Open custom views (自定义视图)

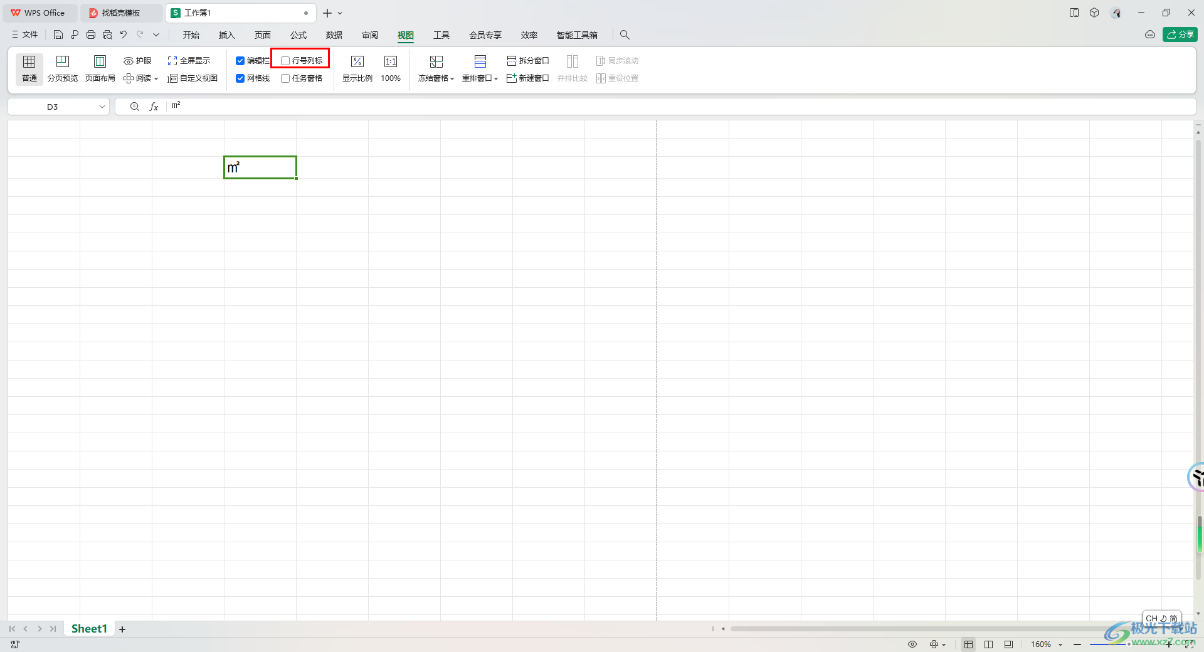[x=193, y=78]
